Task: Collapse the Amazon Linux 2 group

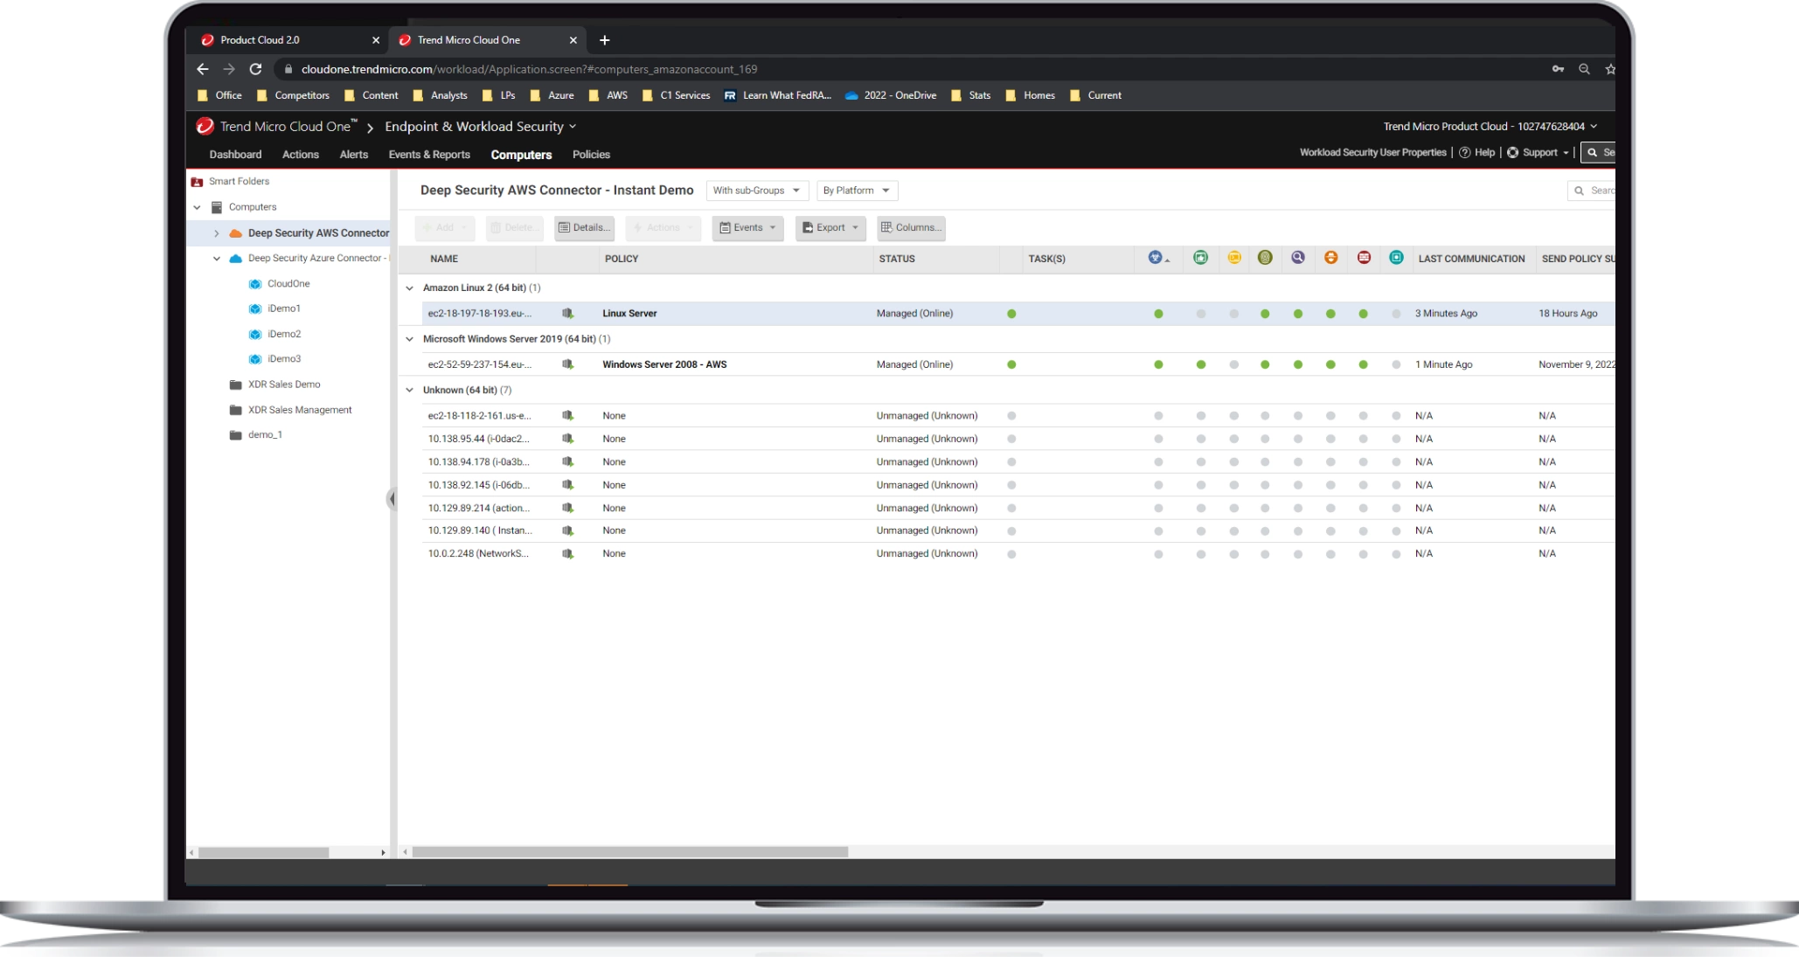Action: coord(409,288)
